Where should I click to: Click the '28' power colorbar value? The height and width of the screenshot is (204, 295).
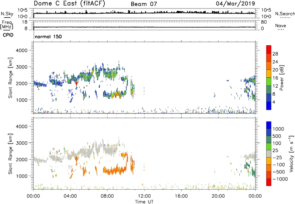275,54
